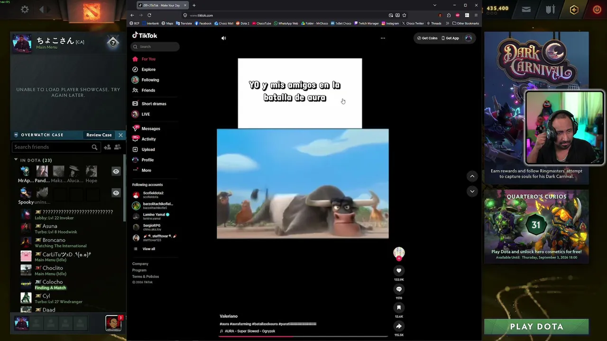Open the Dota Plus gold emblem
Screen dimensions: 607x341
pos(574,9)
